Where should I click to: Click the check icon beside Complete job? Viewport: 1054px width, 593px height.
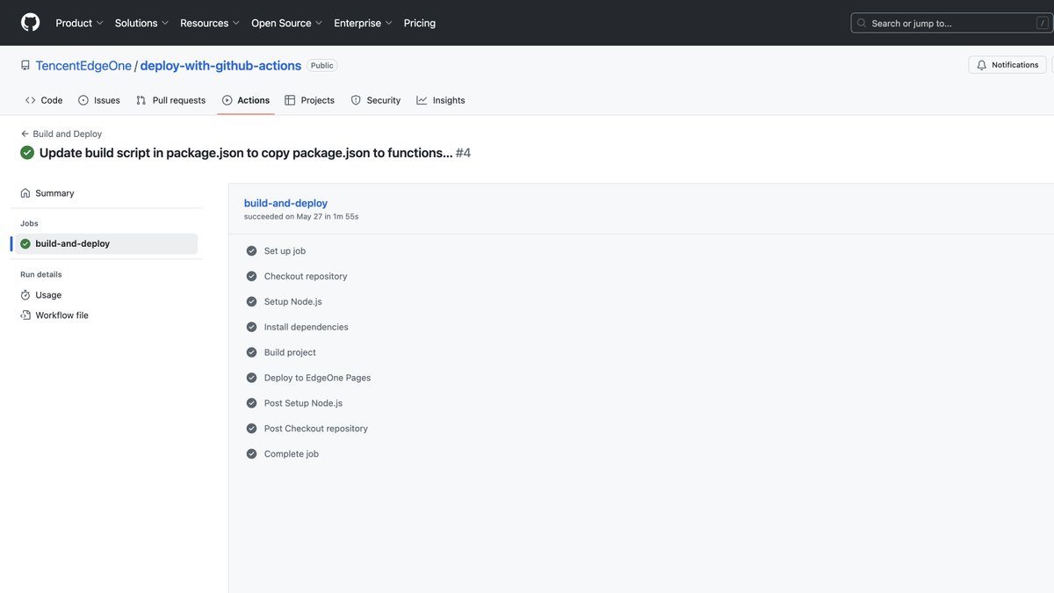pos(251,454)
